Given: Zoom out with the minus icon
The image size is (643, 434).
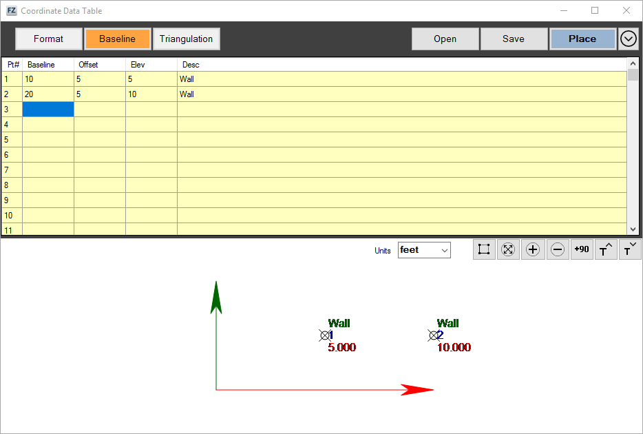Looking at the screenshot, I should pyautogui.click(x=558, y=249).
